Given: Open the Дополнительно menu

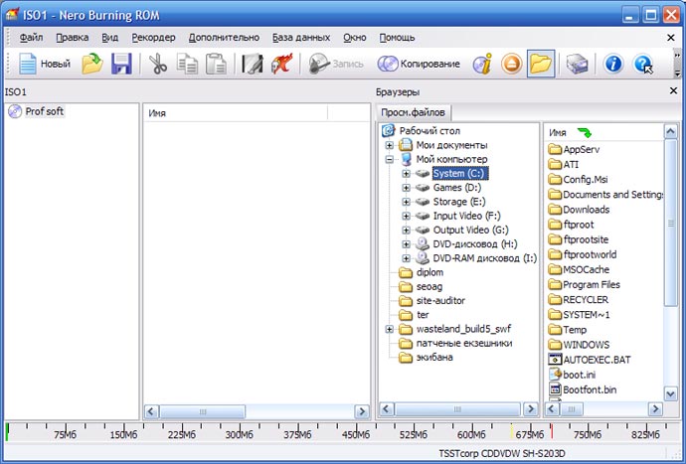Looking at the screenshot, I should 224,38.
